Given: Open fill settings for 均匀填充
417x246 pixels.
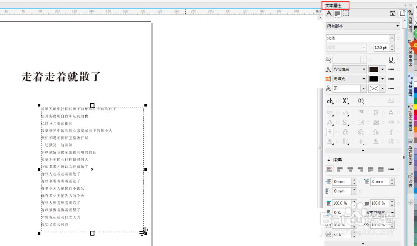Looking at the screenshot, I should click(391, 69).
